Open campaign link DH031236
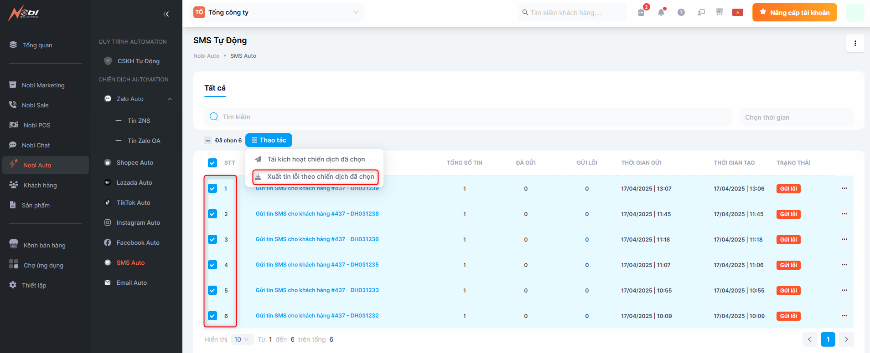The width and height of the screenshot is (870, 353). (317, 239)
